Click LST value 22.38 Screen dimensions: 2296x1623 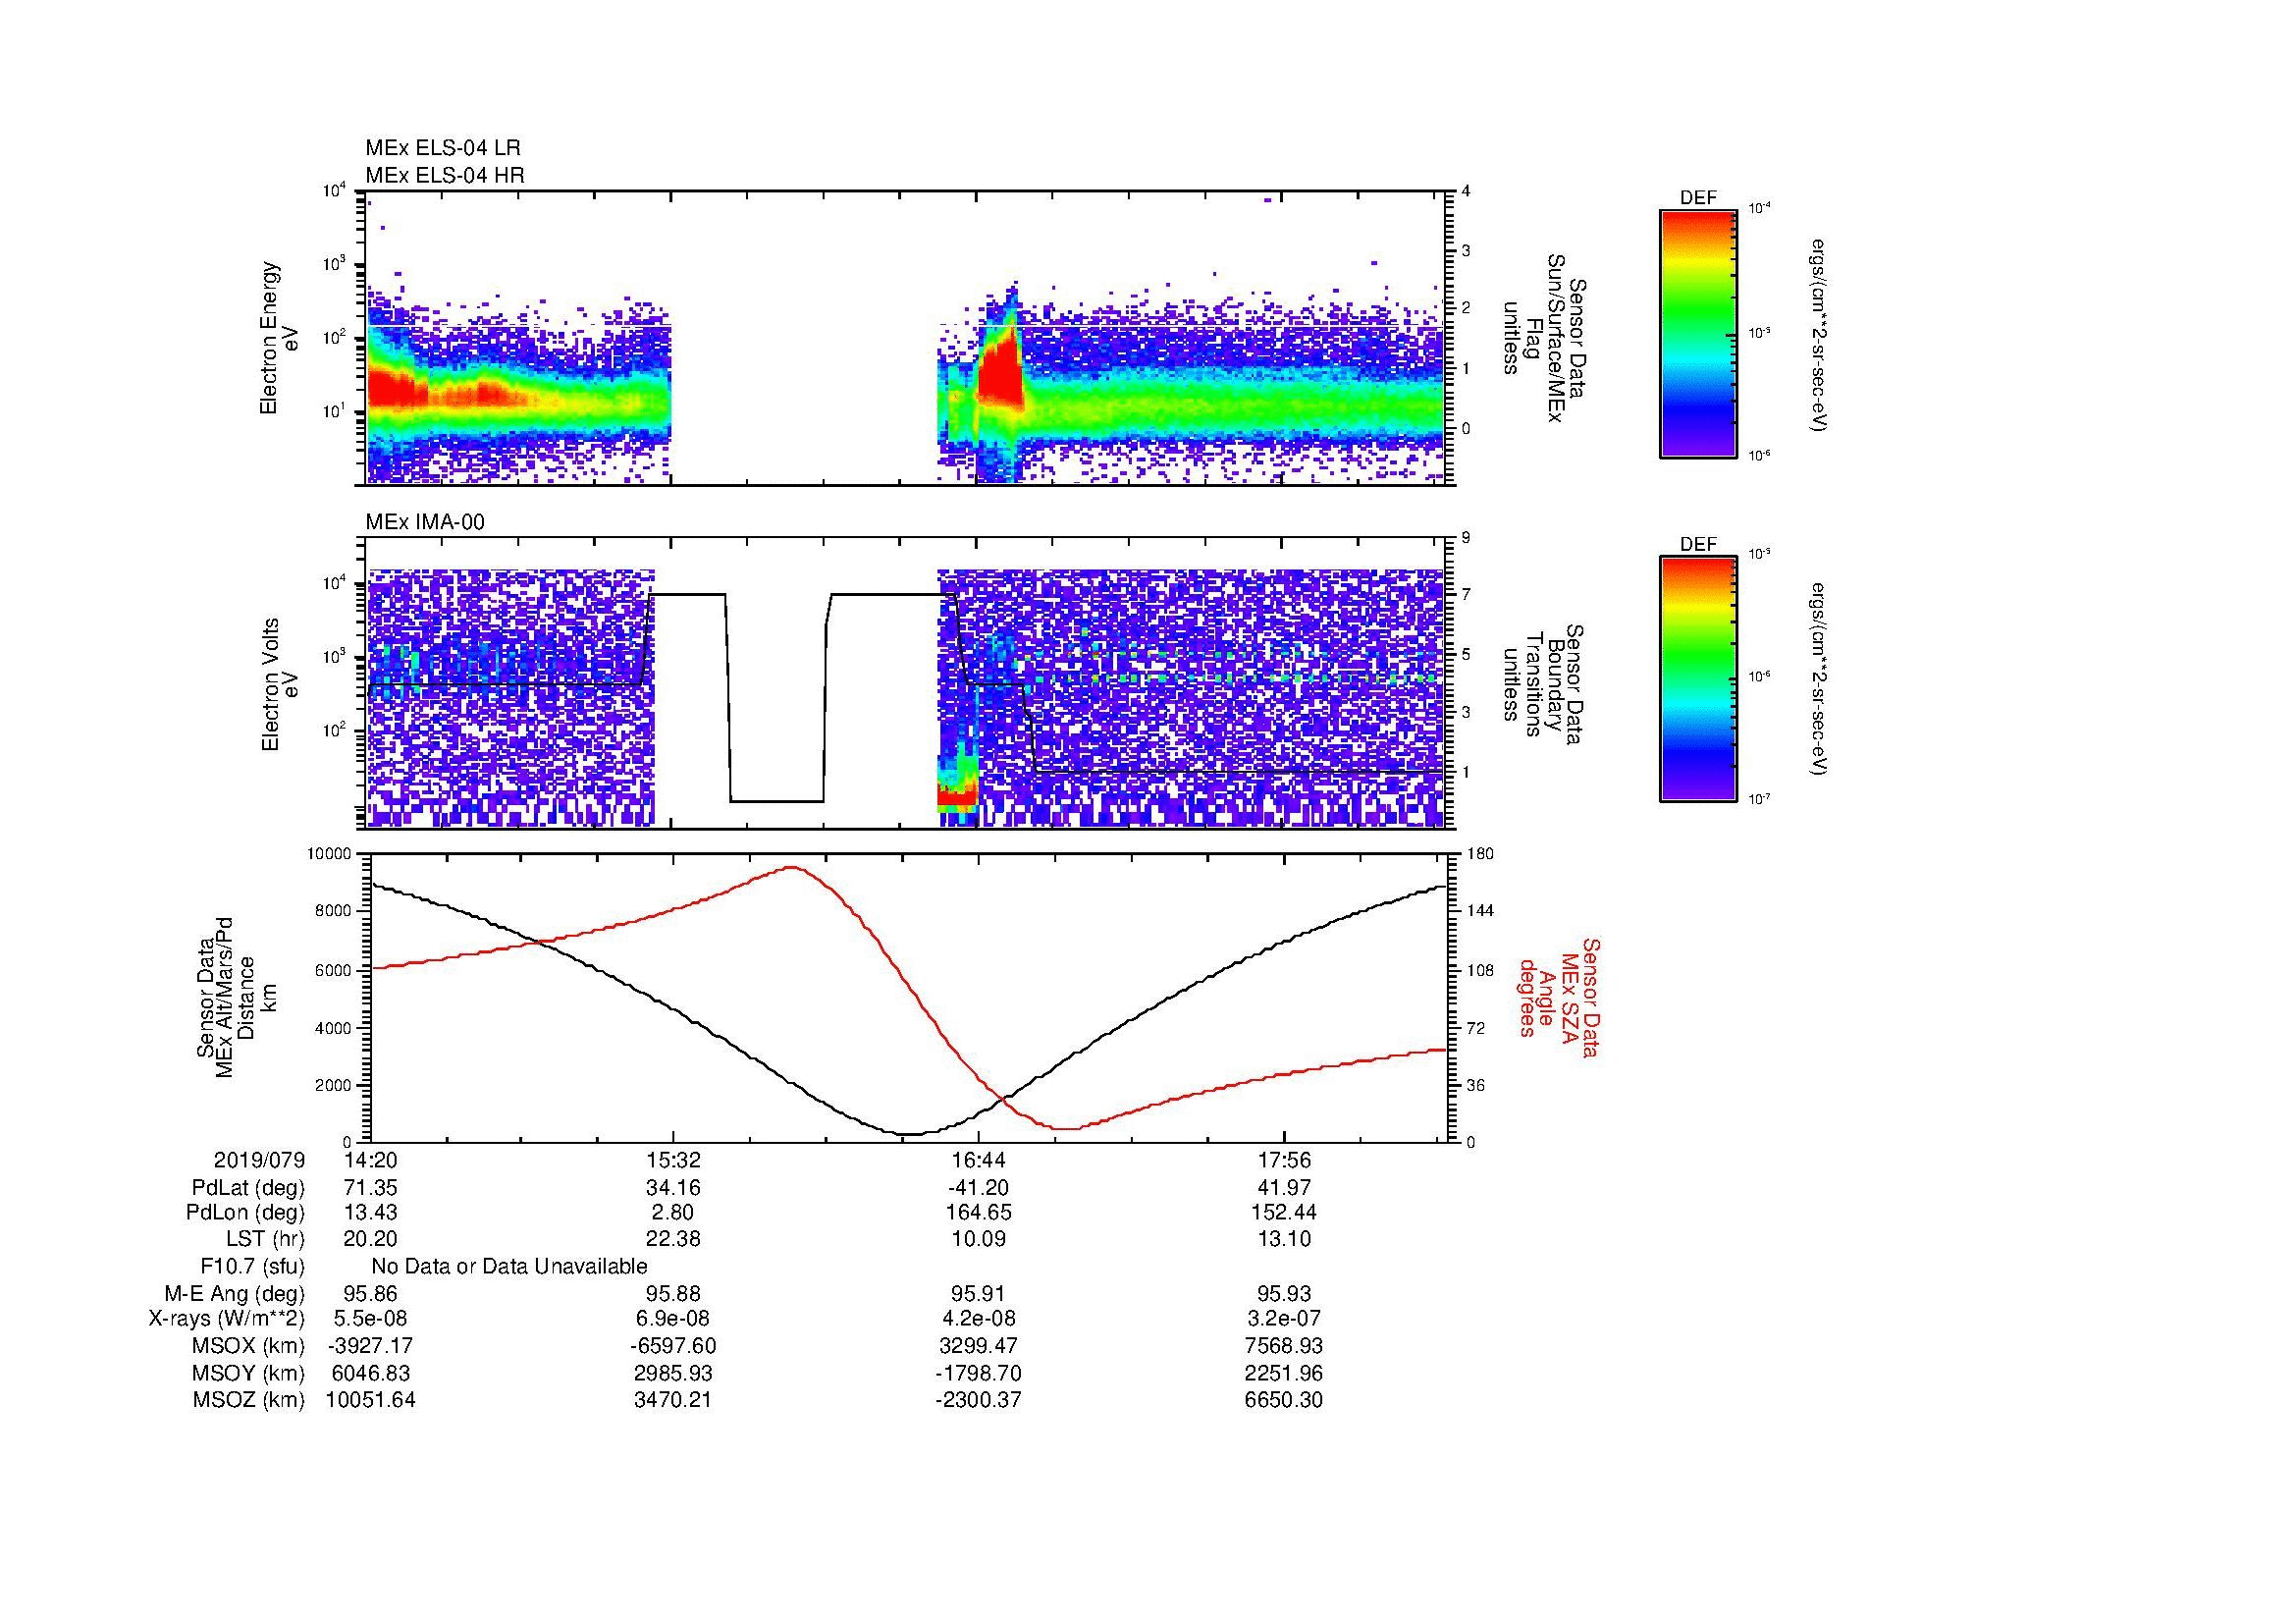[674, 1239]
